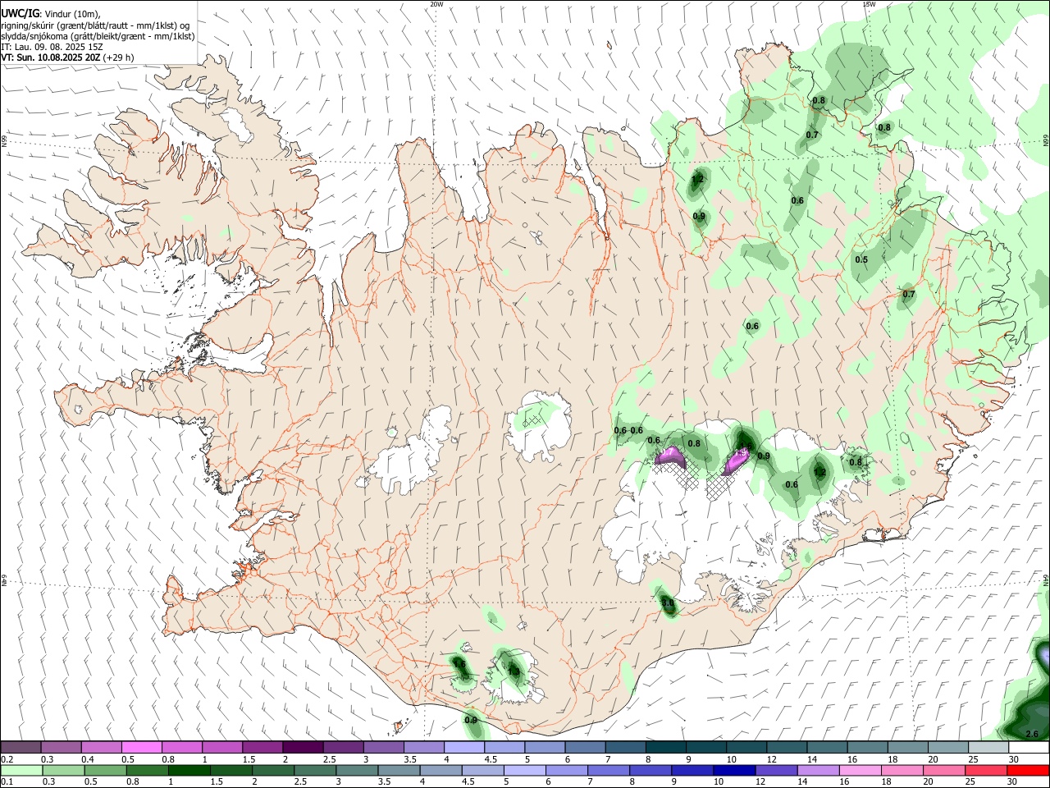Click the light pink '16' swatch in rain legend
Screen dimensions: 1050x788
[860, 771]
